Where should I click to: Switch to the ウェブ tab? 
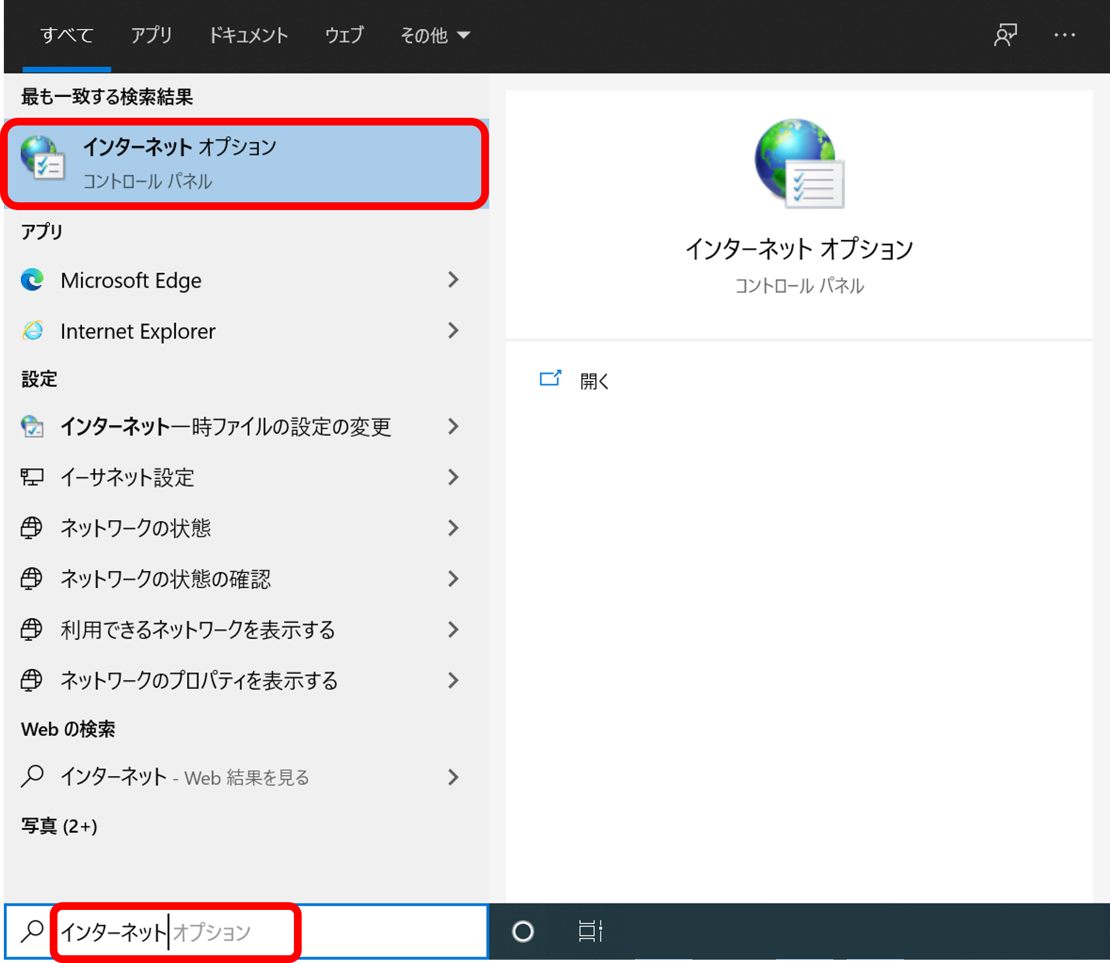(344, 35)
